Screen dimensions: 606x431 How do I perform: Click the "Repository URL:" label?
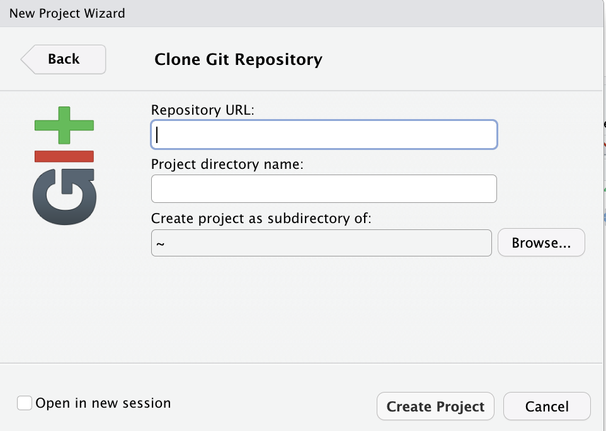(x=202, y=110)
